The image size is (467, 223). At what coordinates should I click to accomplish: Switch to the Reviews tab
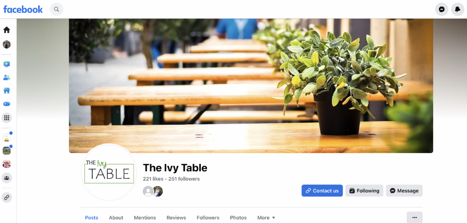(176, 218)
